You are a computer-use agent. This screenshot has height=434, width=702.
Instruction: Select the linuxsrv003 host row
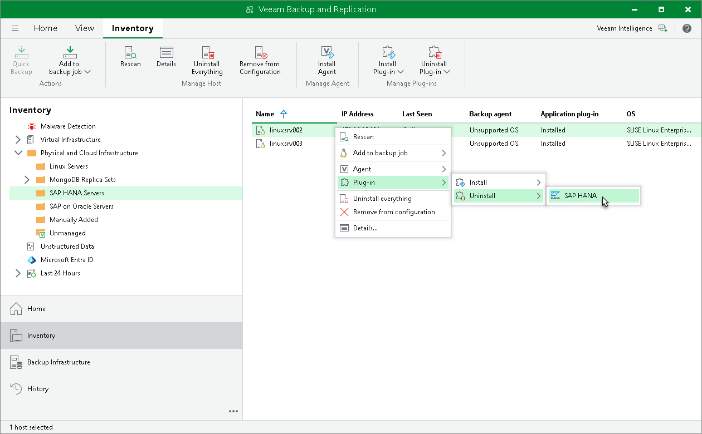click(286, 144)
